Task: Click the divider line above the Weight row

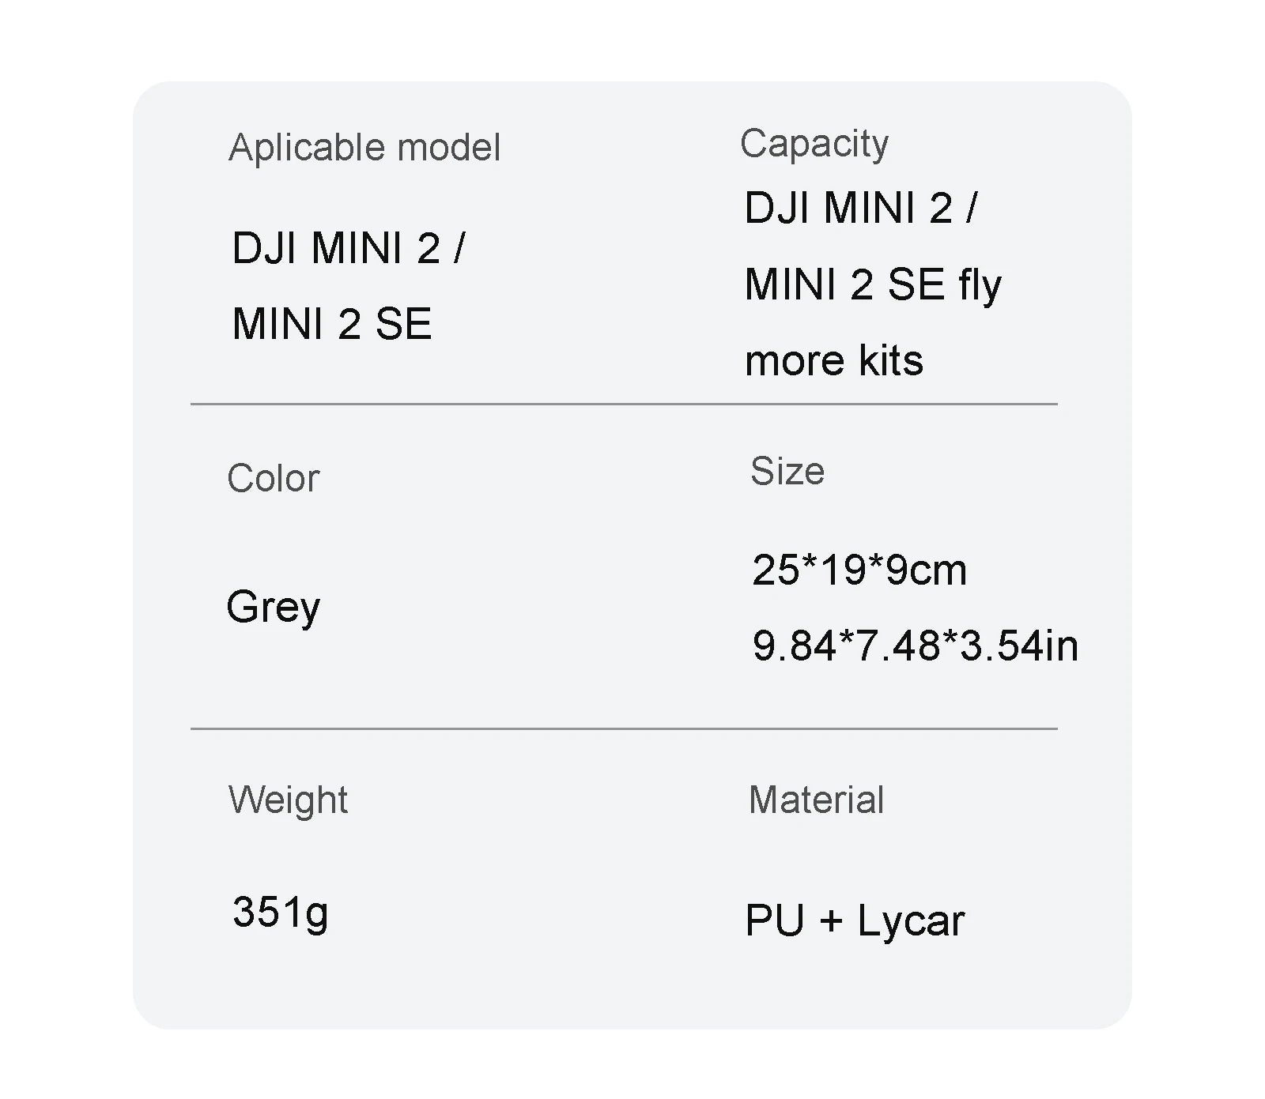Action: click(x=624, y=728)
